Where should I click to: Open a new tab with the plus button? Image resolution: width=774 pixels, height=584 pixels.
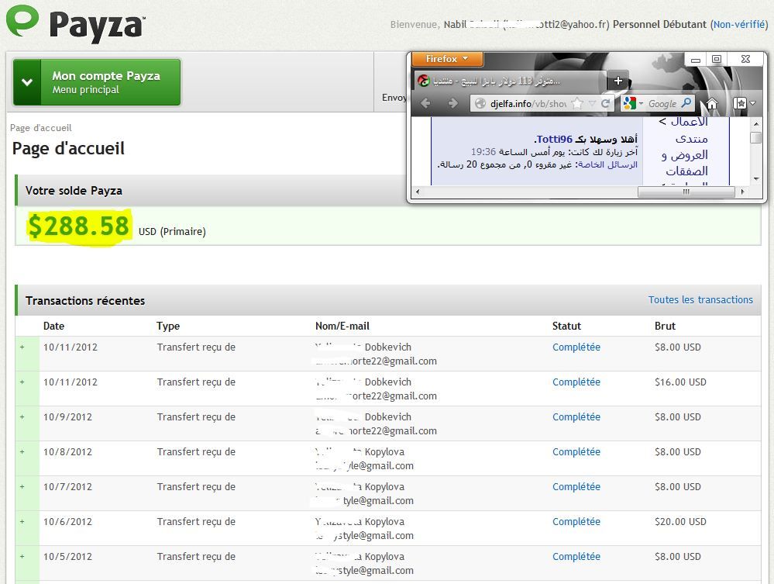pos(617,81)
